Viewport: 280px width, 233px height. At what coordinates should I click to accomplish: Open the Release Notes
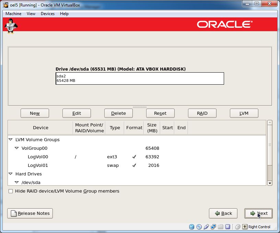coord(30,213)
